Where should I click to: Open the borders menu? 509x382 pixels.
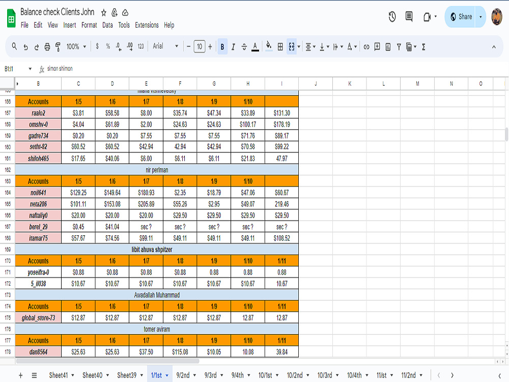(x=280, y=47)
